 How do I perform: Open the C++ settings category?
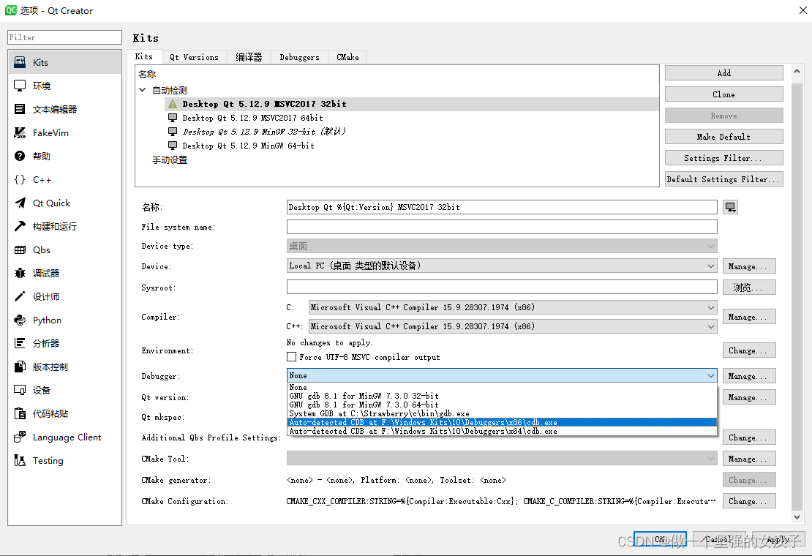64,180
